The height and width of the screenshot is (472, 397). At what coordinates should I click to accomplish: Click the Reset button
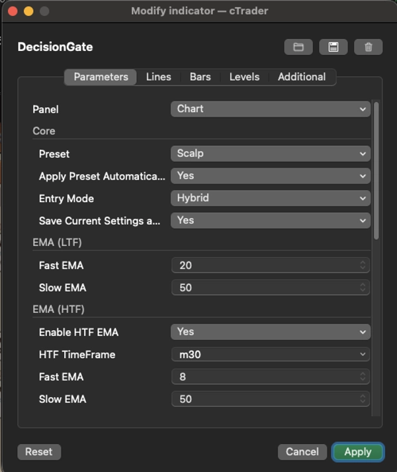[x=39, y=452]
